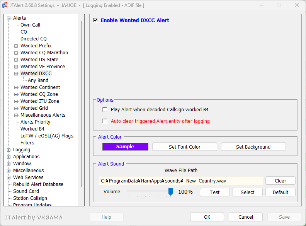The width and height of the screenshot is (306, 226).
Task: Expand the Wanted CQ Marathon node
Action: point(16,53)
